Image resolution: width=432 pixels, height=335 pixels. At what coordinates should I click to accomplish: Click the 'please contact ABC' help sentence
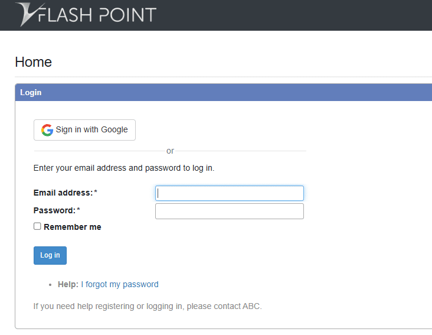(148, 306)
